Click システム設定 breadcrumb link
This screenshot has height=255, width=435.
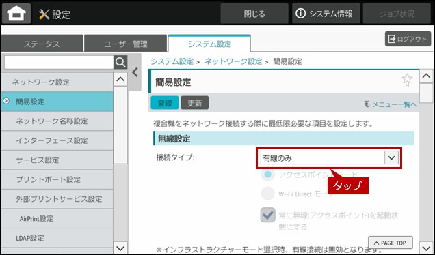pos(172,61)
